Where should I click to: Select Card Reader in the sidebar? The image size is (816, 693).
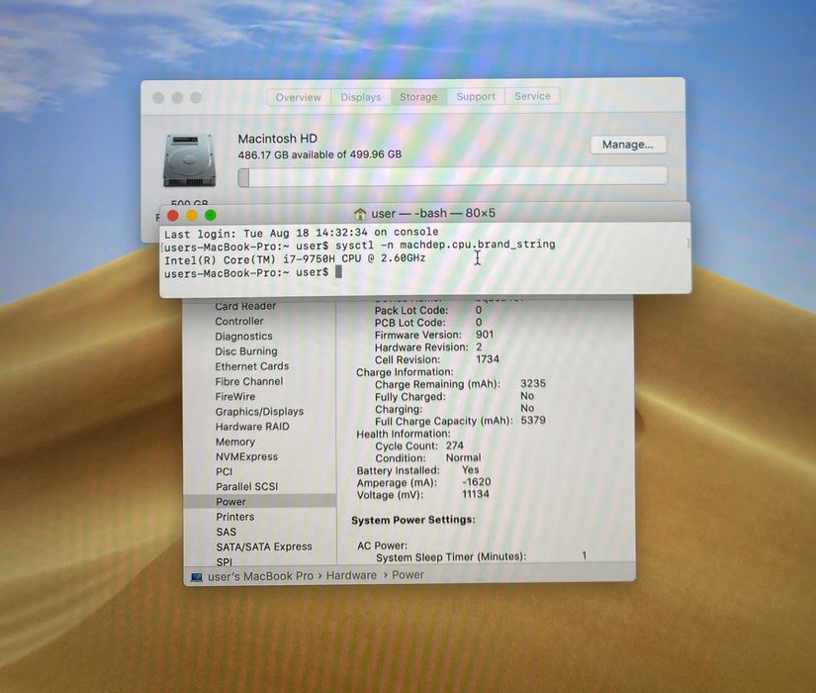(245, 306)
